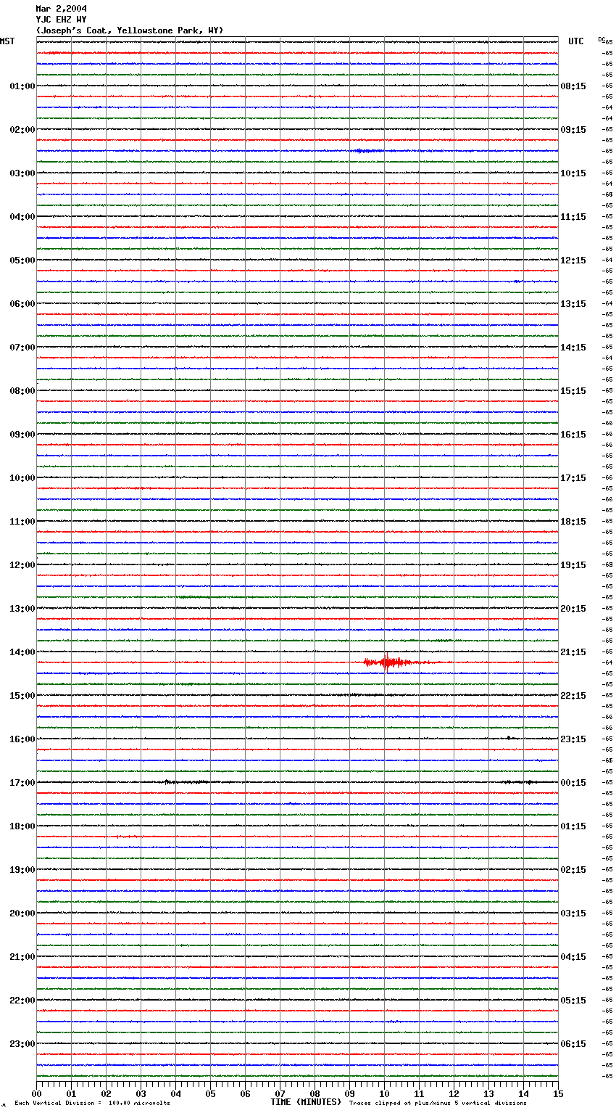Screen dimensions: 616x1113
Task: Click the "05" minute tick label
Action: pyautogui.click(x=210, y=1093)
